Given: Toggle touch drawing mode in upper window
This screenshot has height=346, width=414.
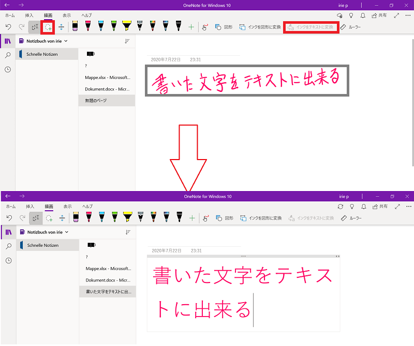Looking at the screenshot, I should click(x=205, y=27).
